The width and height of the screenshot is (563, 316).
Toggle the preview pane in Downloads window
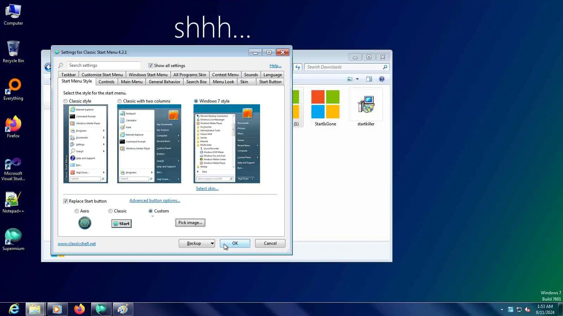[369, 79]
